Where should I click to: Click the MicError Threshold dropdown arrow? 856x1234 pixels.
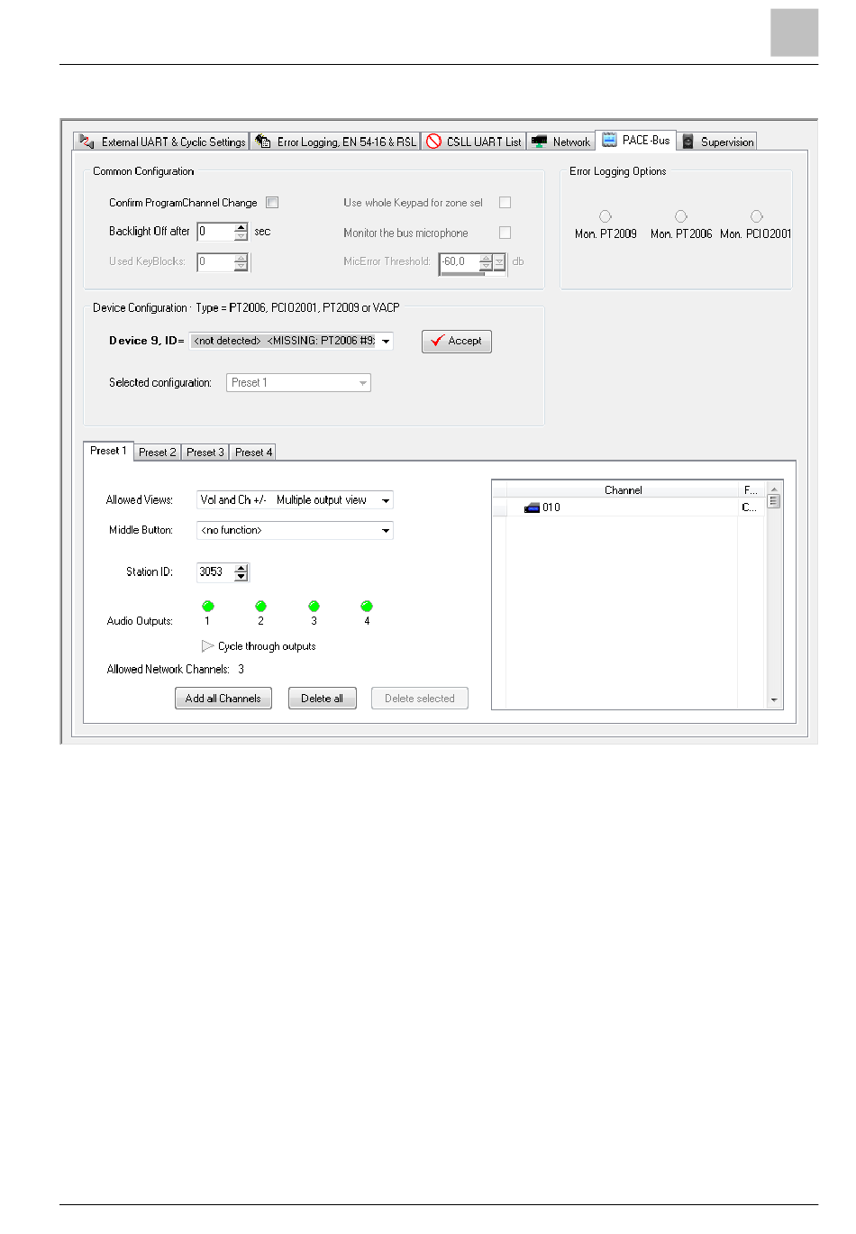coord(499,262)
